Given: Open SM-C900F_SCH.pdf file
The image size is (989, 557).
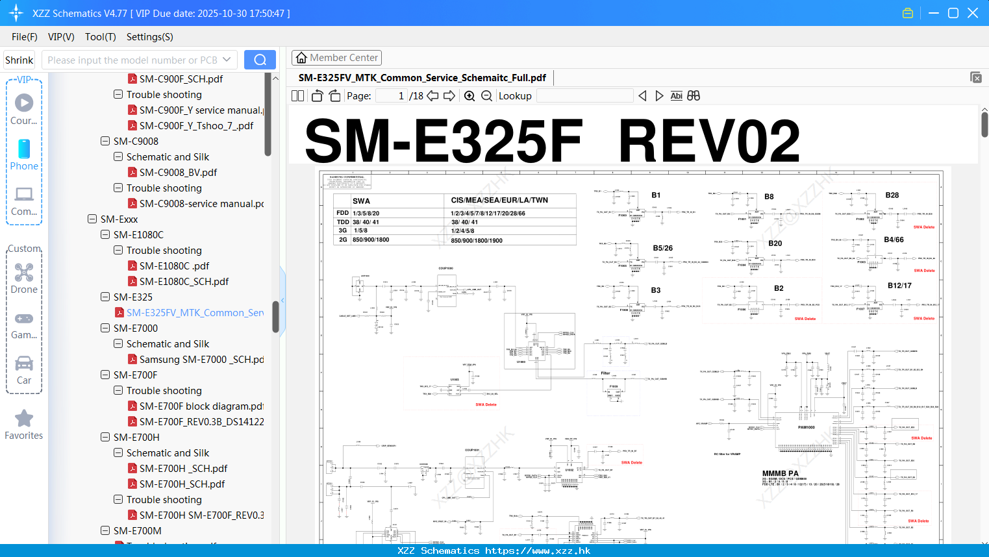Looking at the screenshot, I should click(x=181, y=79).
